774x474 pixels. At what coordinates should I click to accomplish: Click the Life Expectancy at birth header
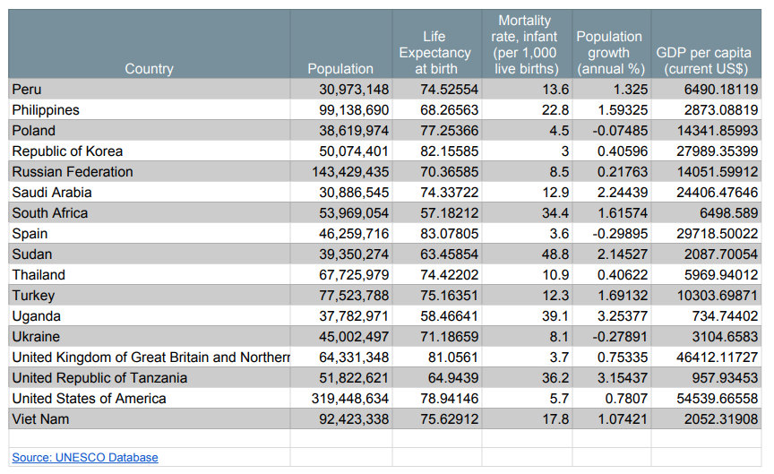pos(434,53)
